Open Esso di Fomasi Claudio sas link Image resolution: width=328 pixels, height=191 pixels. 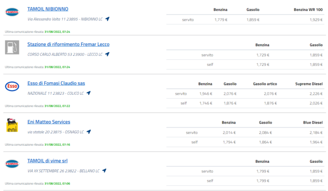pyautogui.click(x=56, y=83)
